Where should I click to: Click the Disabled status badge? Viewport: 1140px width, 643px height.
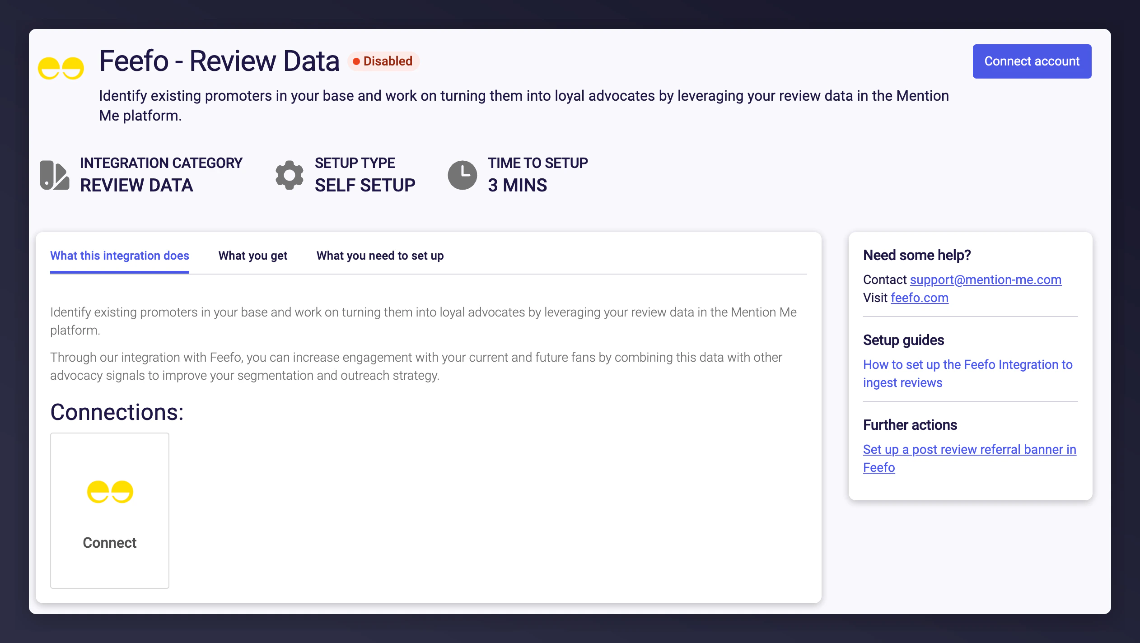coord(383,61)
